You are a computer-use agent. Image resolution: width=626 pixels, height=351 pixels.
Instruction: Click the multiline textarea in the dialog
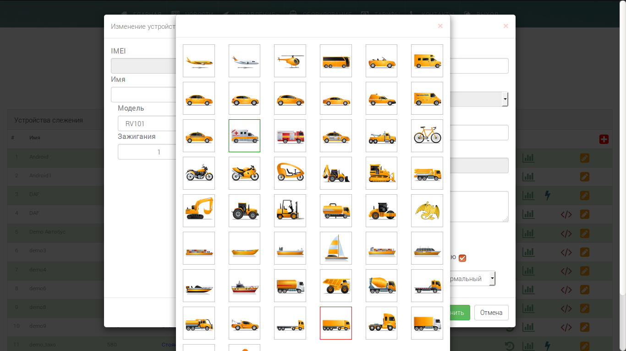(479, 207)
